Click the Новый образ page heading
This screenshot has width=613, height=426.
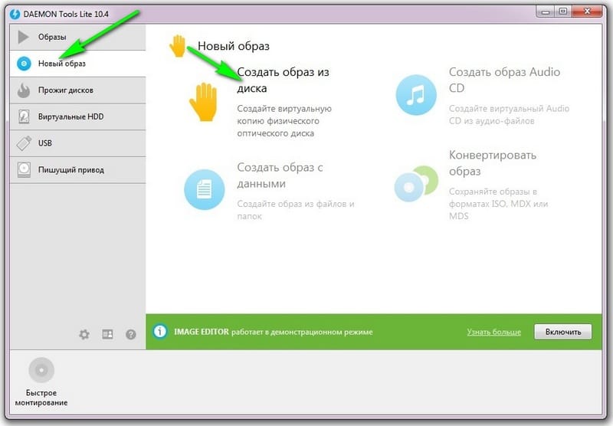234,46
